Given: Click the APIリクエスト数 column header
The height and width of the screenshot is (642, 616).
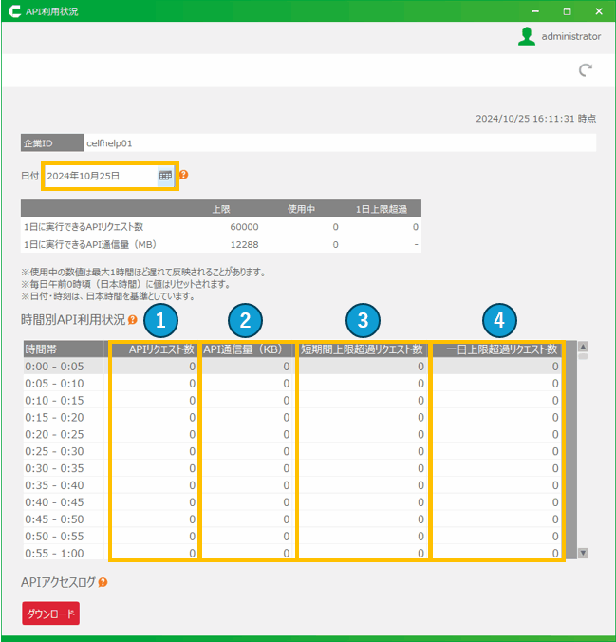Looking at the screenshot, I should [x=154, y=349].
